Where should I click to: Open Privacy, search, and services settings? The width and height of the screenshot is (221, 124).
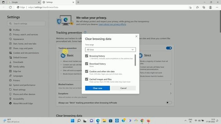pos(25,34)
